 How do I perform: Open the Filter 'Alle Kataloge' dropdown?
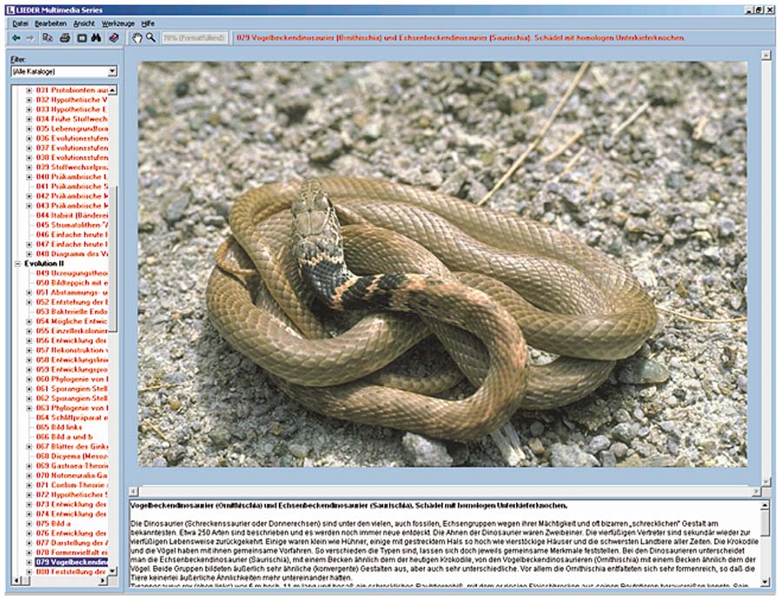point(112,71)
